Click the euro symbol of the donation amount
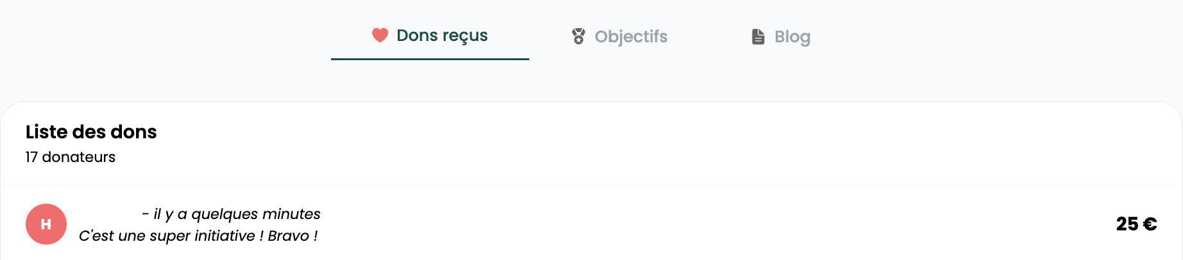The width and height of the screenshot is (1183, 260). point(1150,224)
